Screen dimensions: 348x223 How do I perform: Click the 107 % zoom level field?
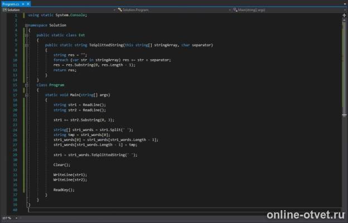pos(7,218)
